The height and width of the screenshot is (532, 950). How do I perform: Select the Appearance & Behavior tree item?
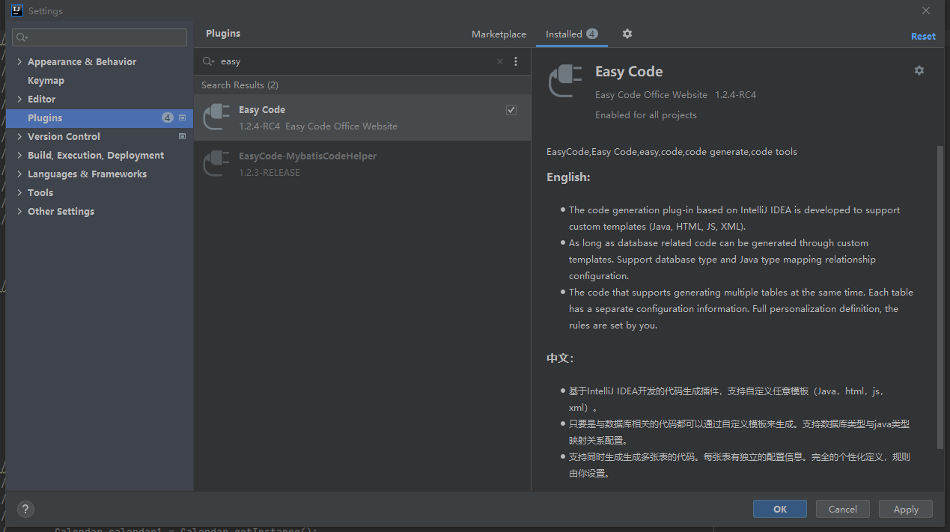coord(82,61)
